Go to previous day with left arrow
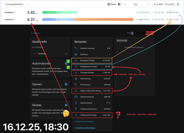Screen dimensions: 184x133 [119, 4]
